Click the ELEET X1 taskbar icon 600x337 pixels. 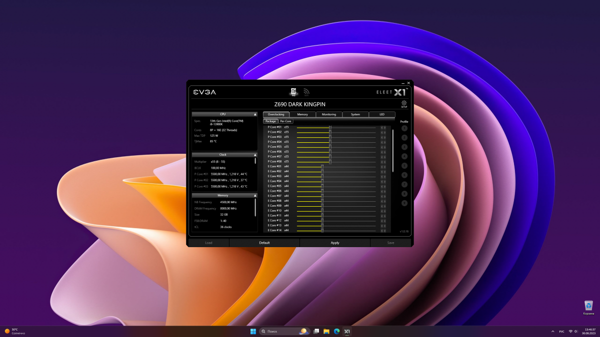(347, 331)
